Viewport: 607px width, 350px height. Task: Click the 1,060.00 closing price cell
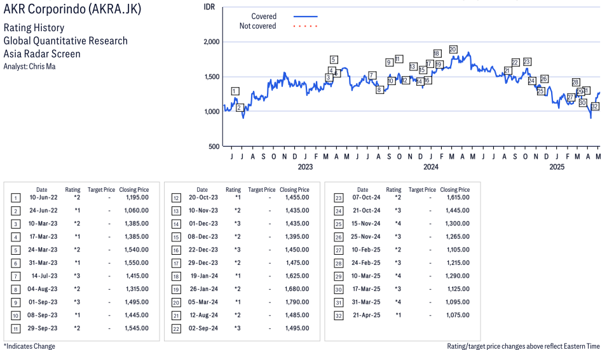click(136, 210)
